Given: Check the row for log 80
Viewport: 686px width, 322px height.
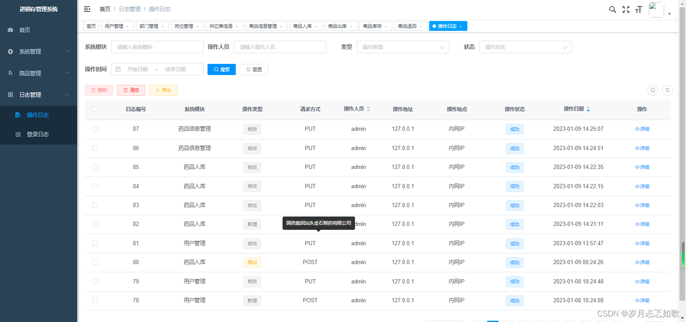Looking at the screenshot, I should pyautogui.click(x=95, y=262).
